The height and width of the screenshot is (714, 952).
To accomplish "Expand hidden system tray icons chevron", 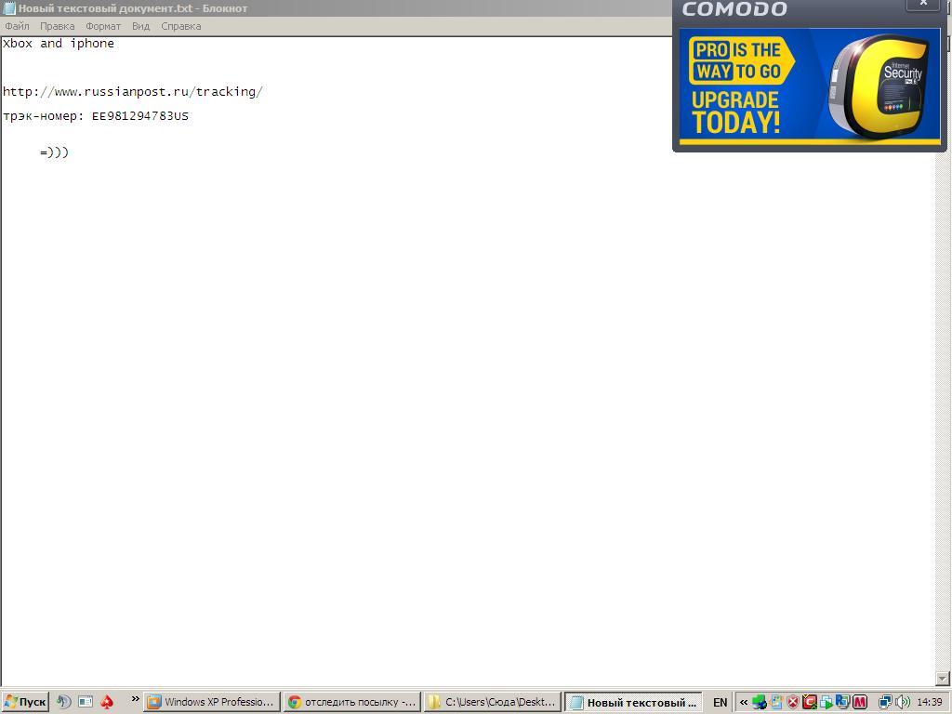I will [x=744, y=703].
